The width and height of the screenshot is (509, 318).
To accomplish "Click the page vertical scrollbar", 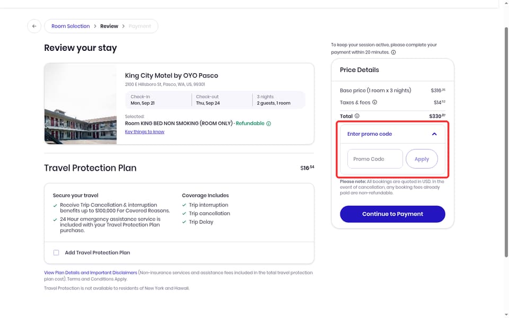I will tap(506, 142).
